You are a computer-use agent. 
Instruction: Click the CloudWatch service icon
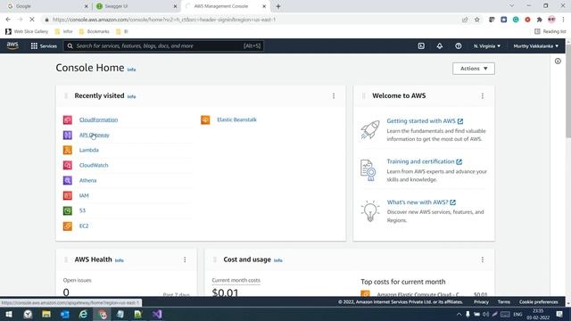pyautogui.click(x=68, y=165)
